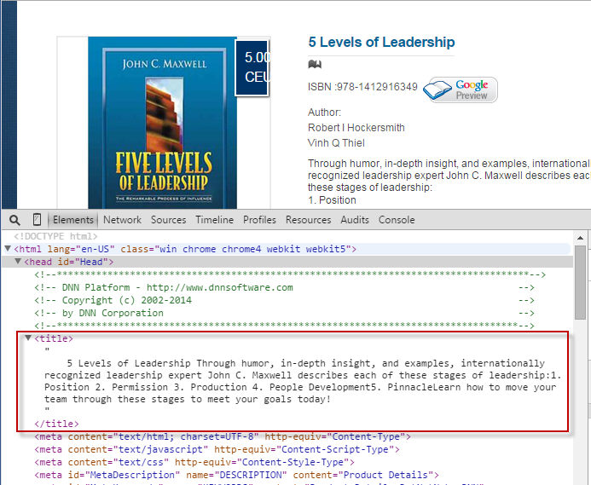Select the closing </title> tag
The height and width of the screenshot is (485, 591).
pyautogui.click(x=56, y=424)
